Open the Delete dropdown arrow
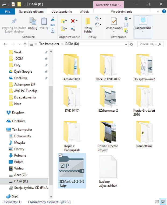Screen dimensions: 167x205 (x=77, y=21)
